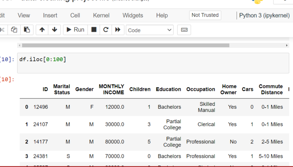Open the Insert menu
This screenshot has height=167, width=293.
click(x=50, y=16)
